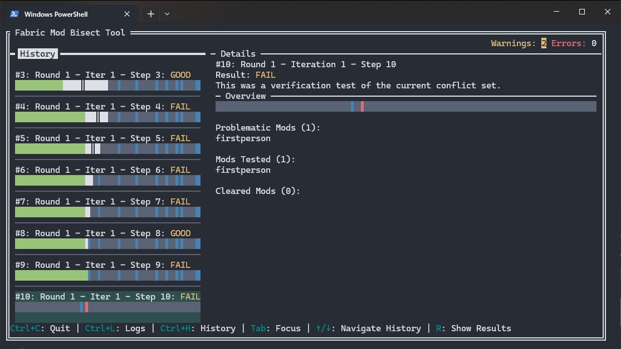Viewport: 621px width, 349px height.
Task: Click the 'Cleared Mods (0):' heading
Action: point(258,191)
